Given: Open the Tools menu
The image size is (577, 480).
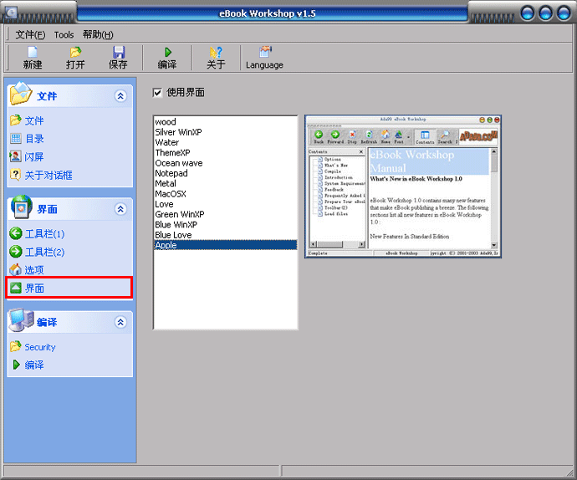Looking at the screenshot, I should pyautogui.click(x=64, y=34).
